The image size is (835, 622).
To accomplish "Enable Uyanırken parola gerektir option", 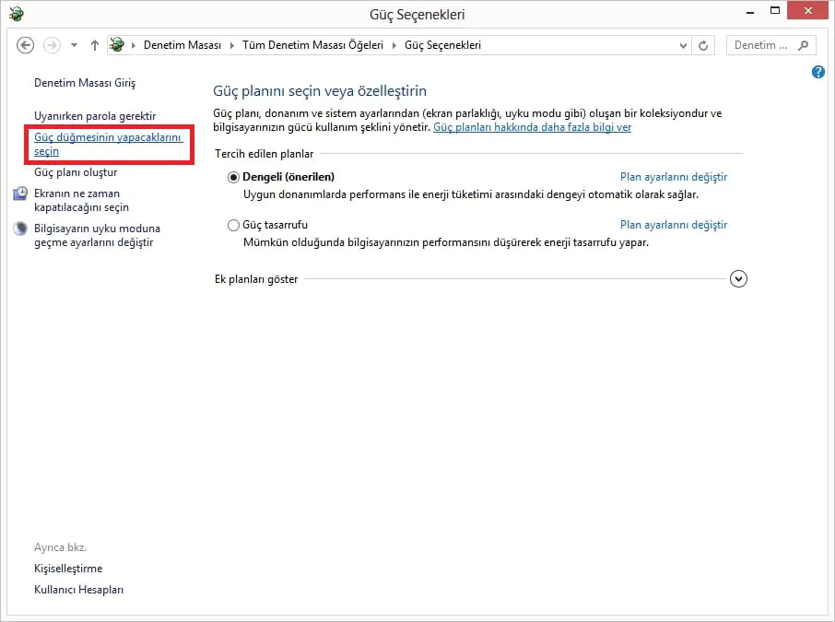I will point(96,115).
